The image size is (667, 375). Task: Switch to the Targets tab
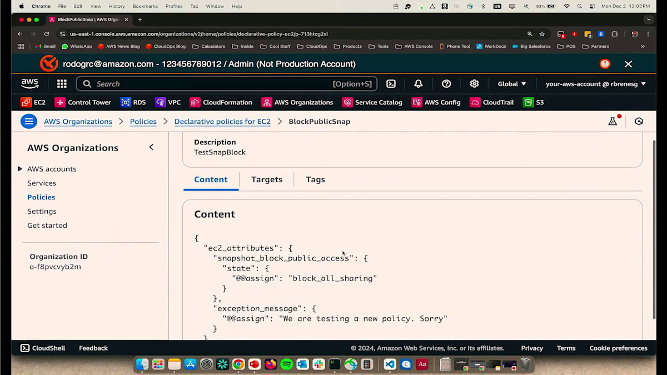tap(267, 179)
